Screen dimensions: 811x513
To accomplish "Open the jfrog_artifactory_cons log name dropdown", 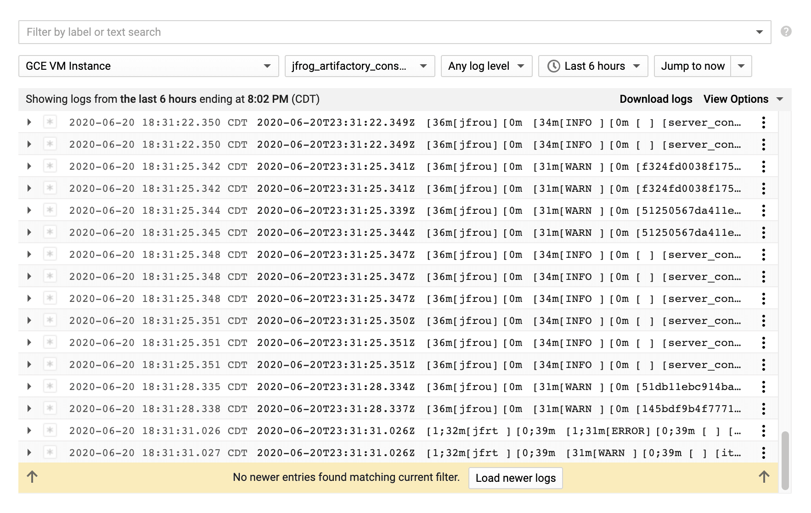I will coord(360,66).
